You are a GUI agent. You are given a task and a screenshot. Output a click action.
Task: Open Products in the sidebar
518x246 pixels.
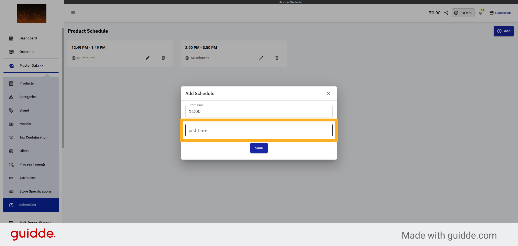pos(26,83)
